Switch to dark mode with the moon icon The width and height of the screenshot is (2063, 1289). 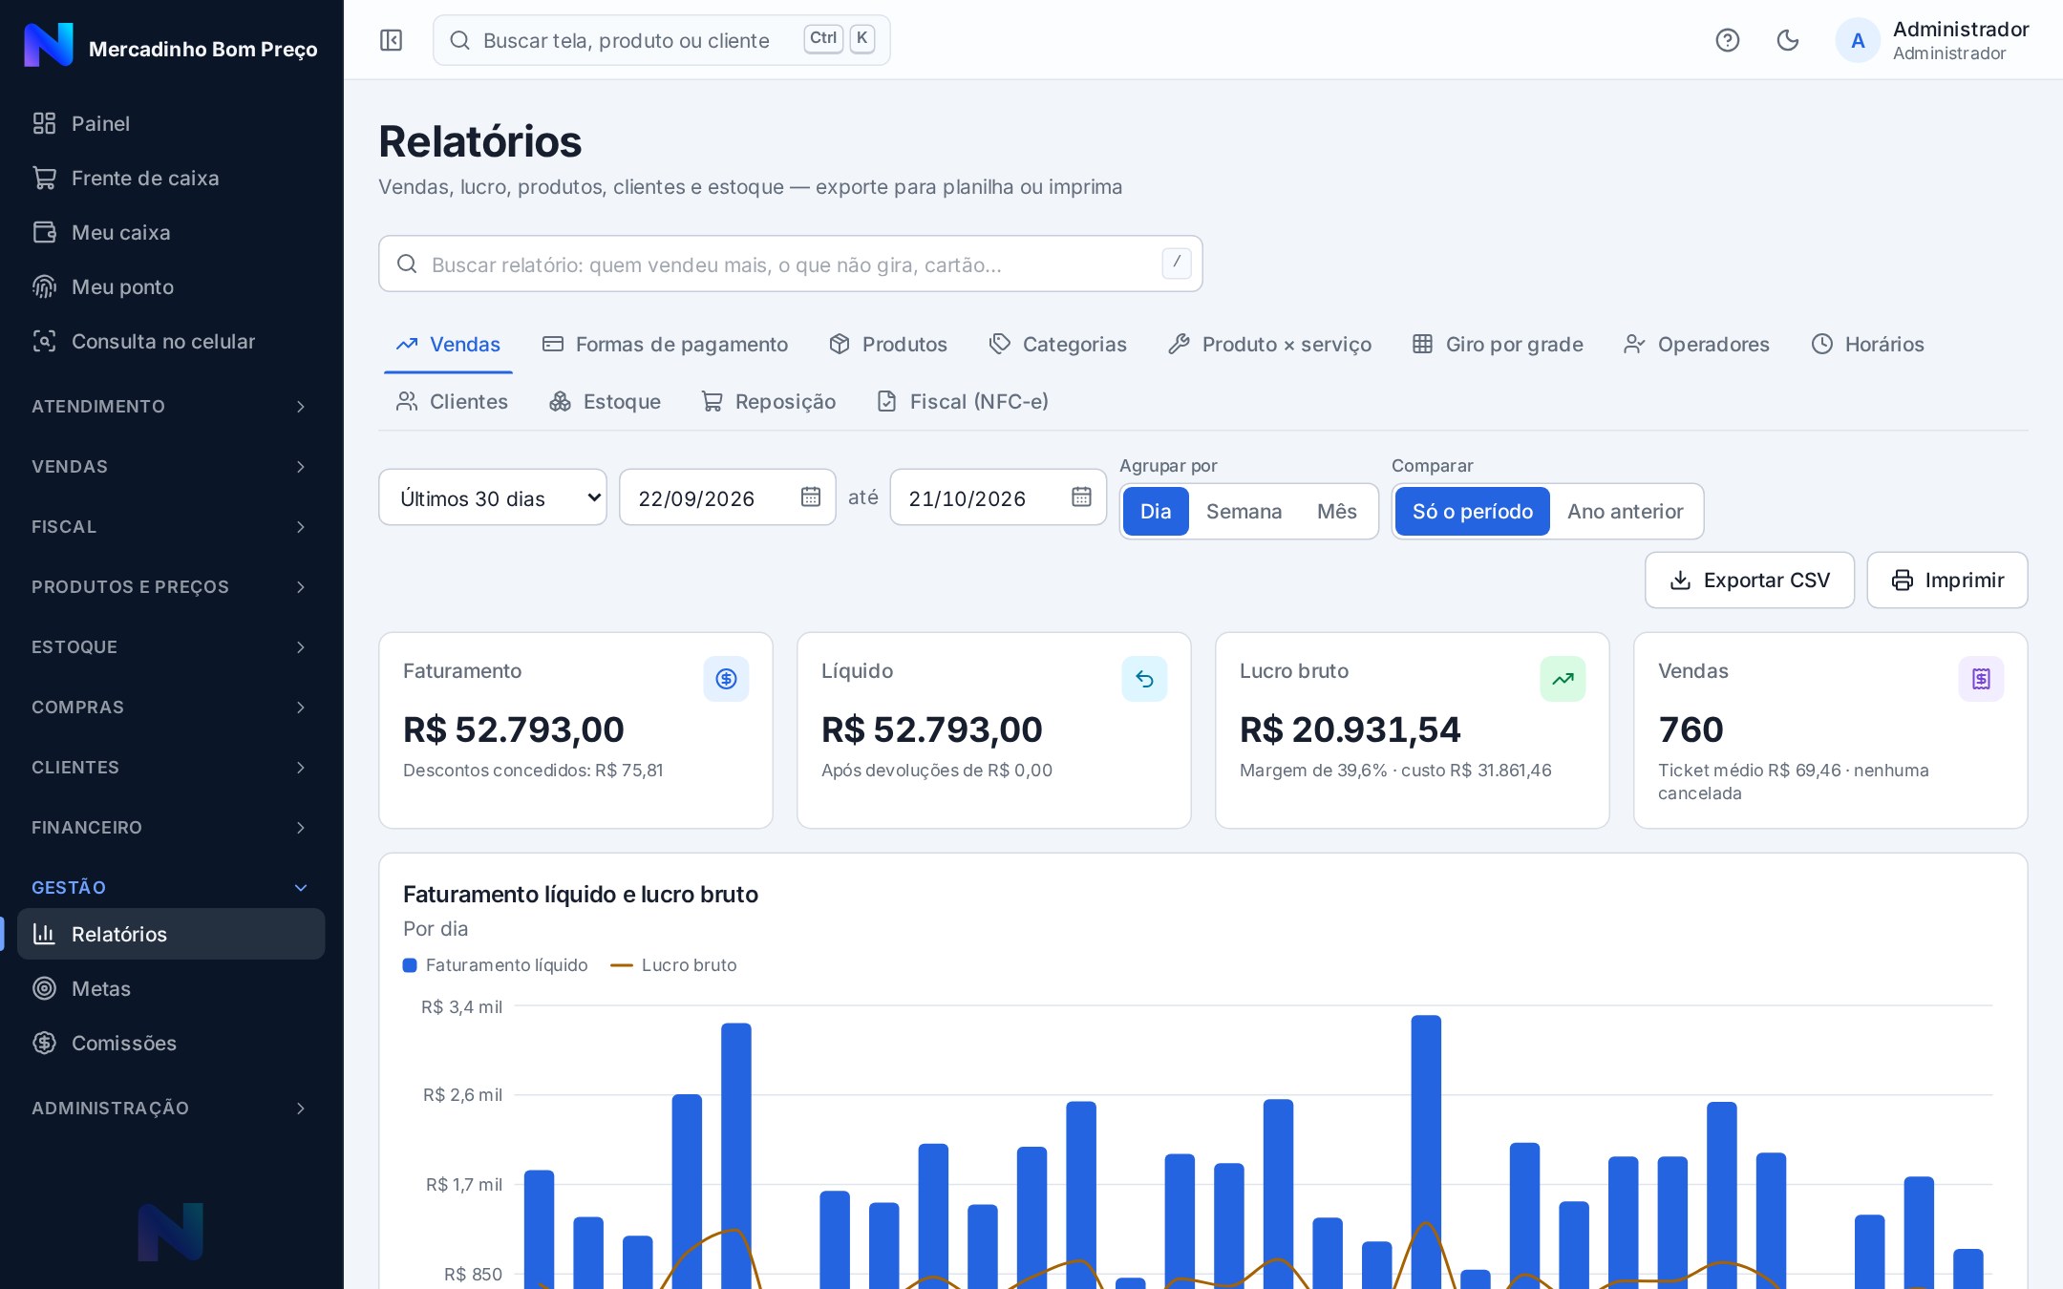1787,40
